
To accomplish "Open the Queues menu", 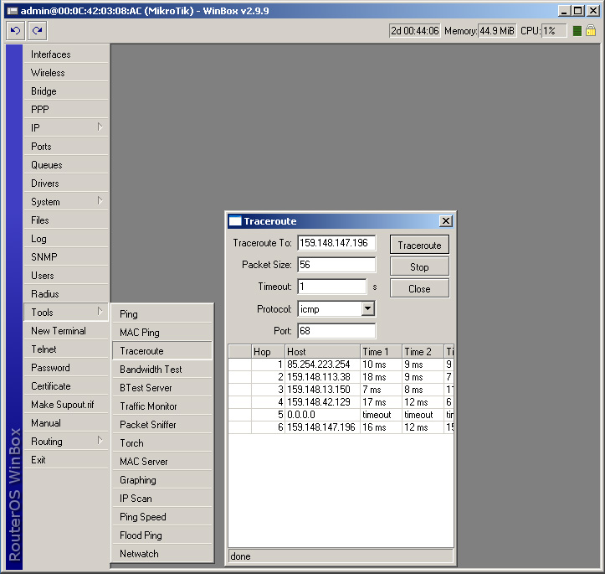I will pos(66,165).
